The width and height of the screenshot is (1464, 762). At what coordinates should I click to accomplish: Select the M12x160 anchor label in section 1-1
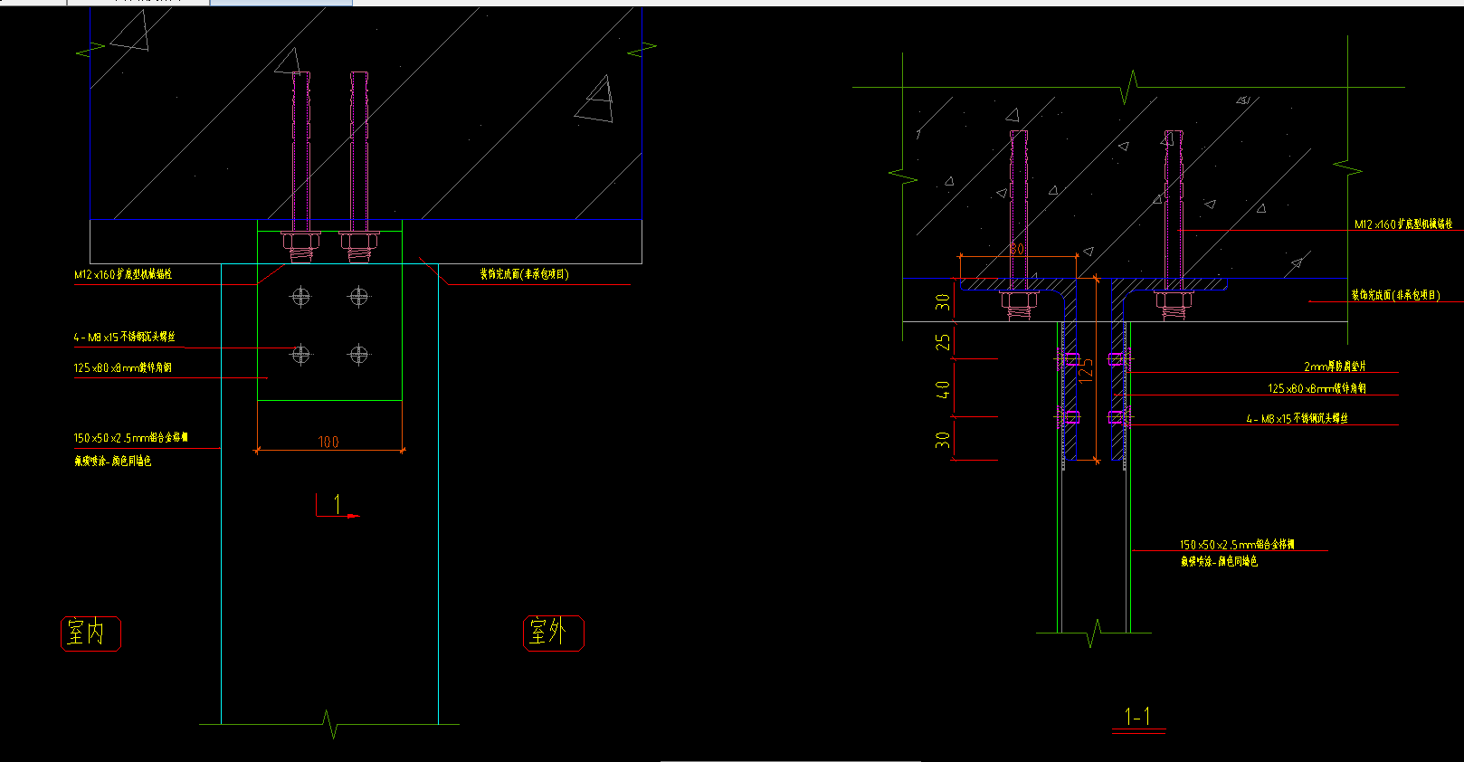(x=1403, y=224)
